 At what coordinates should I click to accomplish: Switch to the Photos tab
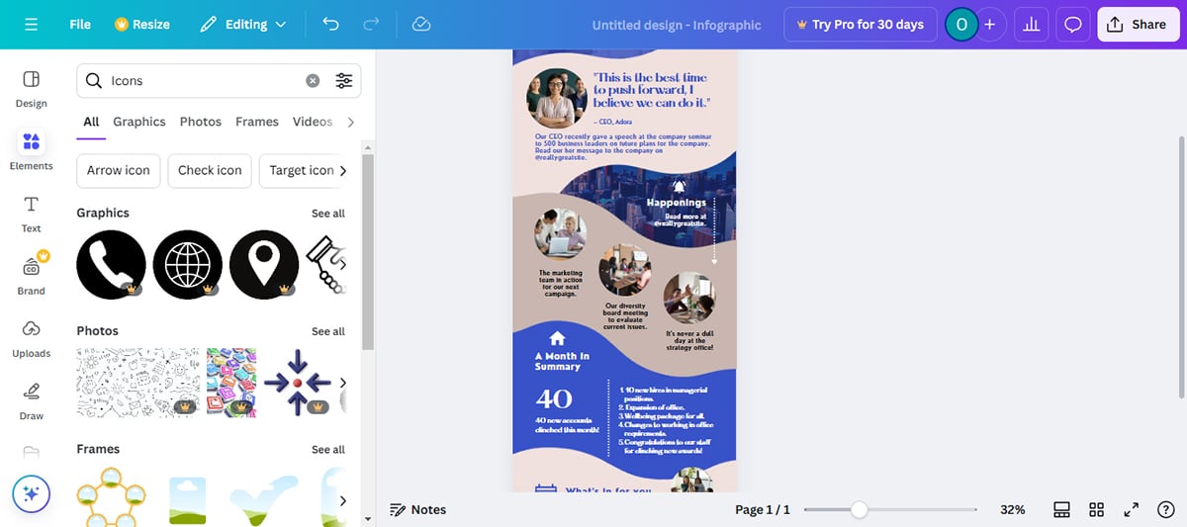pyautogui.click(x=200, y=122)
